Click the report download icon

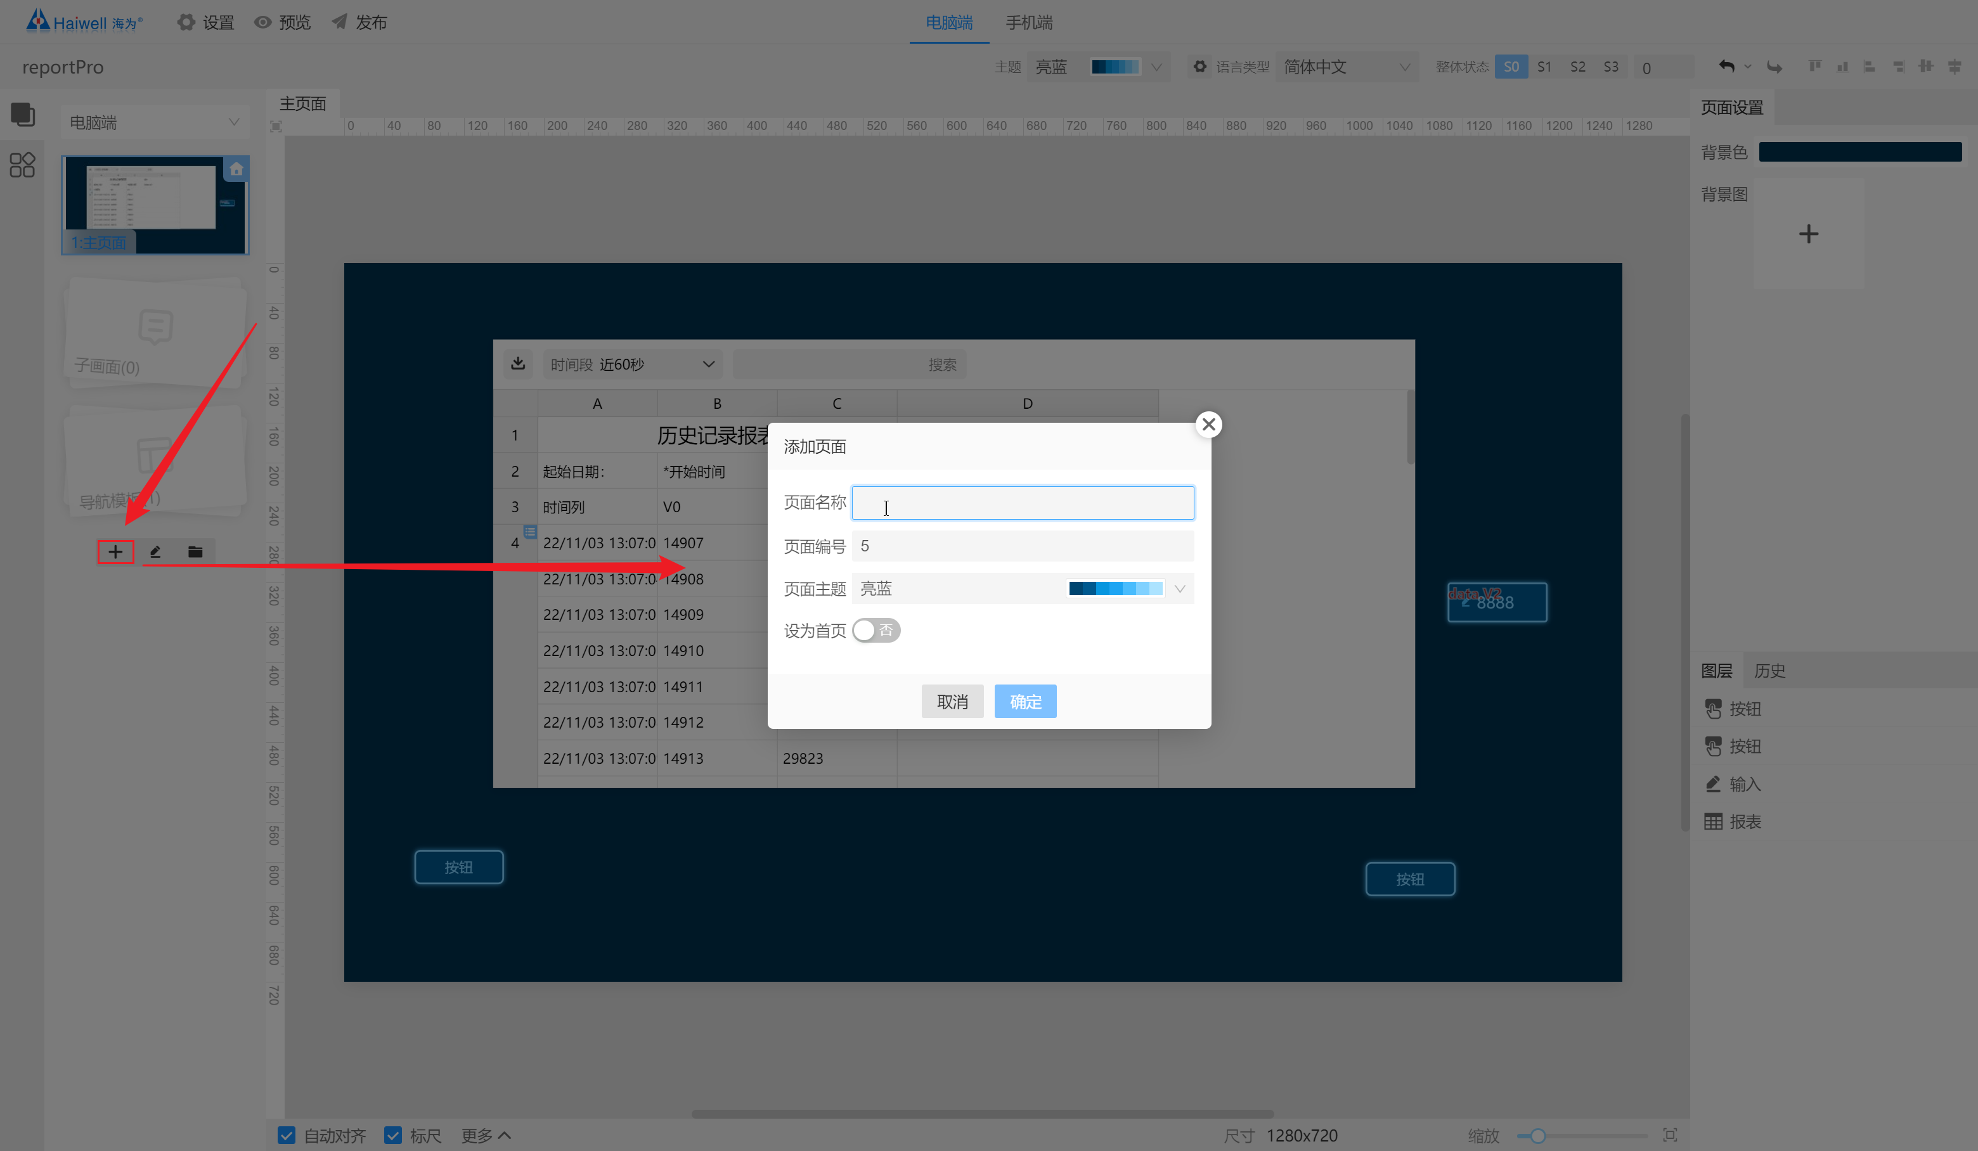pyautogui.click(x=518, y=363)
